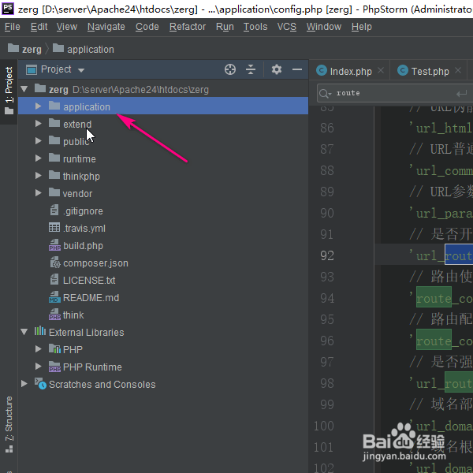Hide the Project panel with minus icon
This screenshot has height=473, width=473.
(297, 69)
